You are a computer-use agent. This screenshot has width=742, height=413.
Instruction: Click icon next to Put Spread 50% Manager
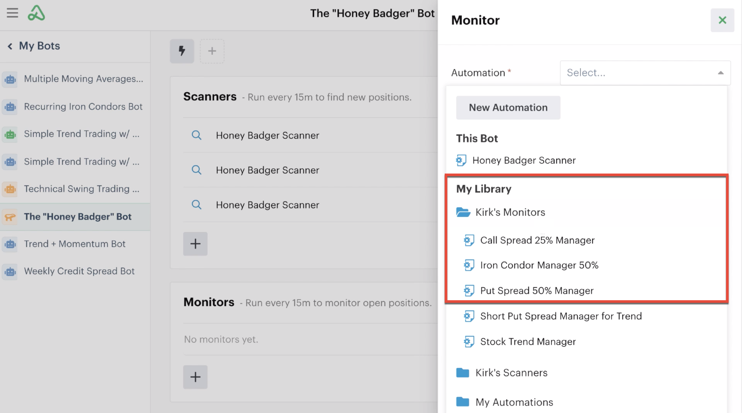[469, 291]
